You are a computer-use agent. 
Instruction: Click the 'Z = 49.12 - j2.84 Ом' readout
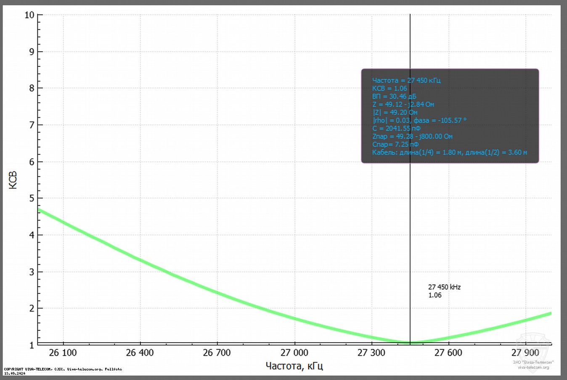click(403, 104)
